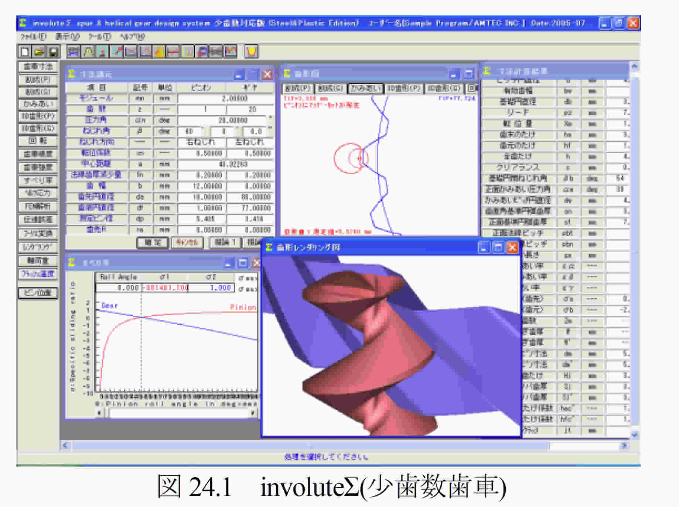Select the 3D歯形(P) tab in tooth profile window
The height and width of the screenshot is (507, 679).
pyautogui.click(x=404, y=89)
